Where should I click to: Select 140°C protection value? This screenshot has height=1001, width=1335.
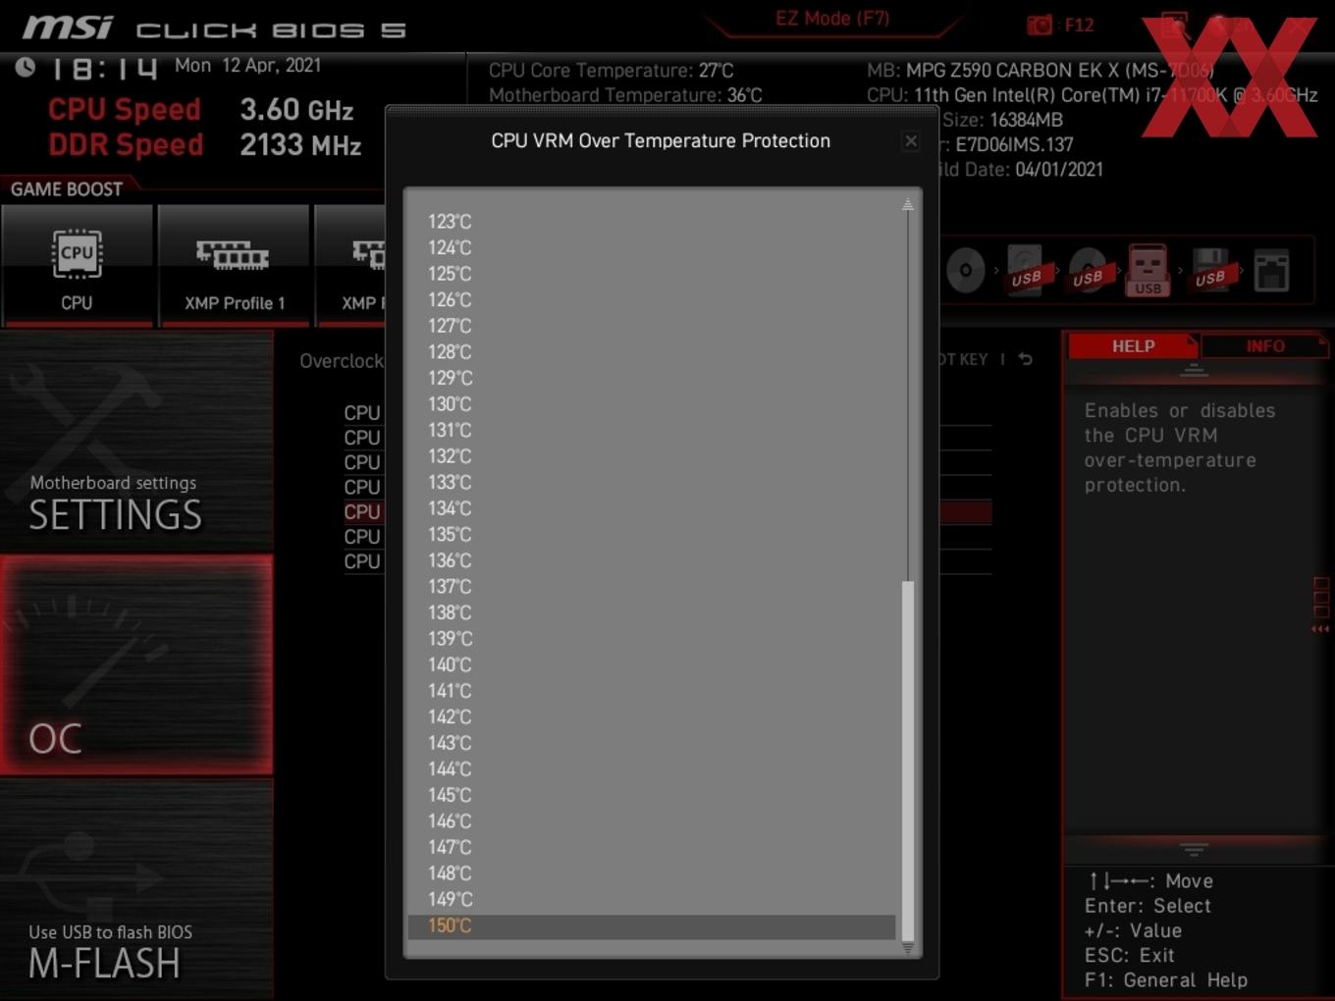pyautogui.click(x=652, y=664)
